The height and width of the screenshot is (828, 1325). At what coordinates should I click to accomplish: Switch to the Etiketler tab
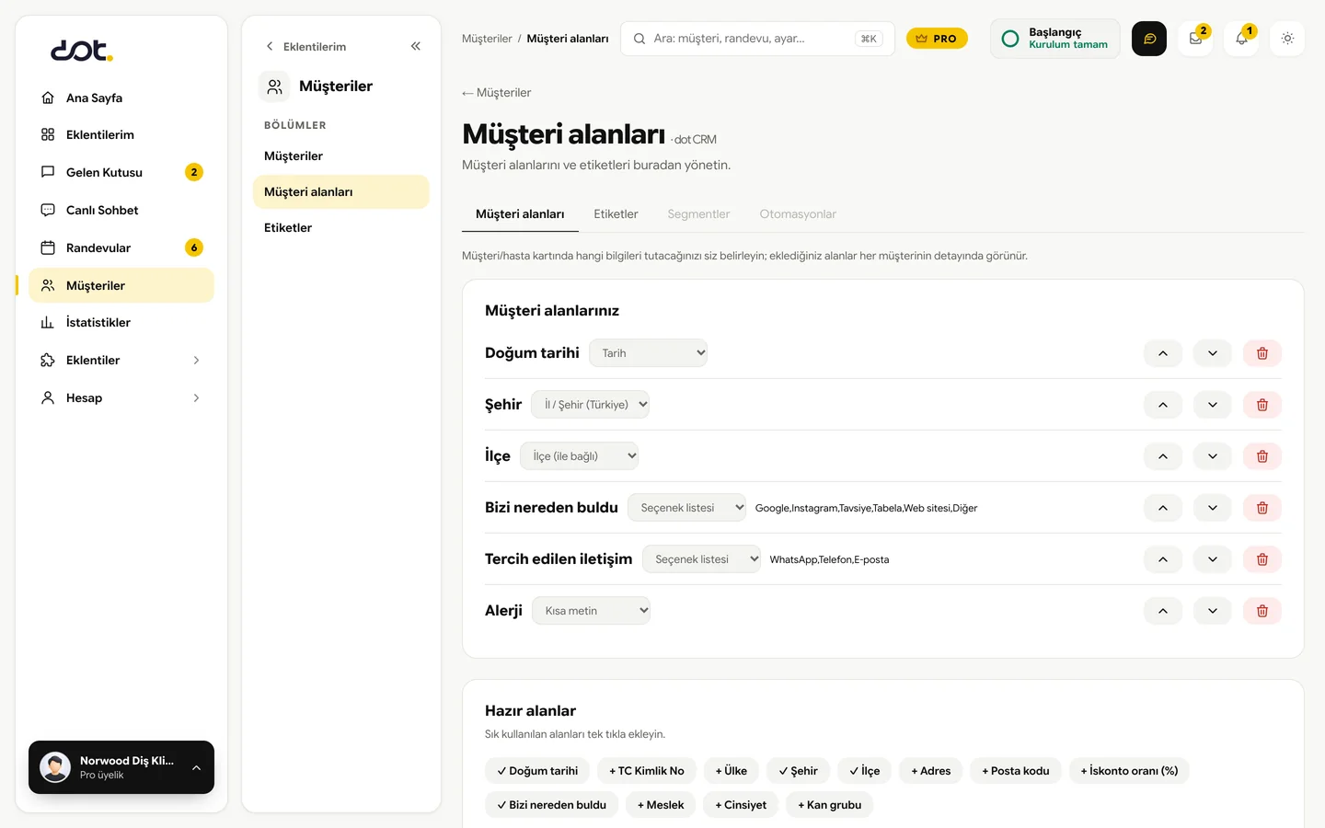pyautogui.click(x=616, y=214)
